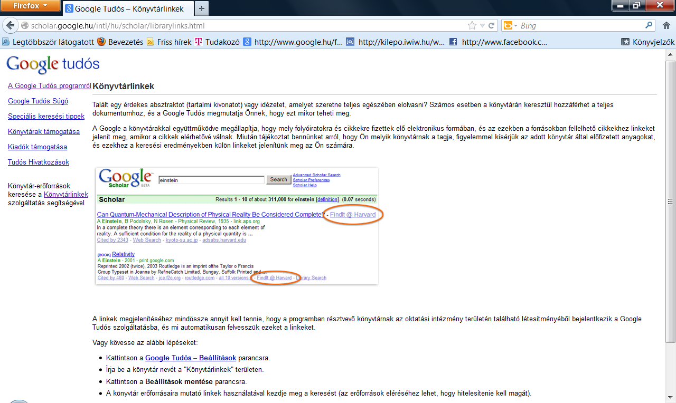Reload the page with the refresh icon
676x403 pixels.
(492, 25)
